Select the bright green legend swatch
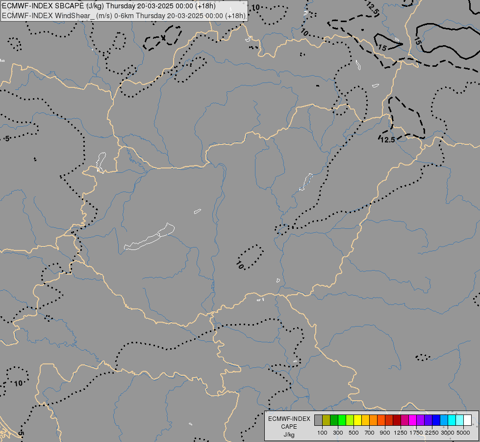The width and height of the screenshot is (480, 442). (342, 420)
